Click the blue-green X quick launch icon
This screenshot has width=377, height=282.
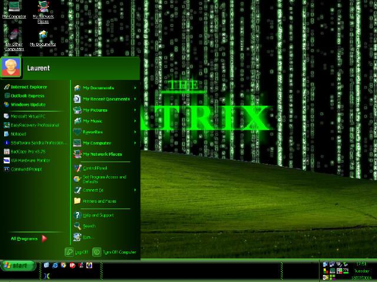47,276
